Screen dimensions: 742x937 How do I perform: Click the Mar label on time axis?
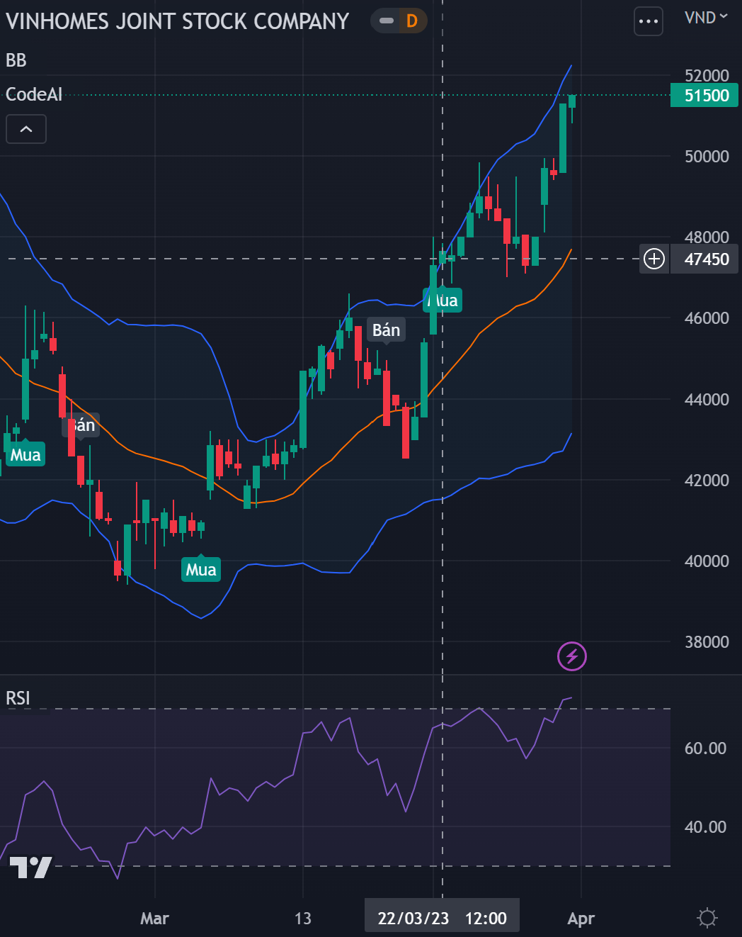pos(154,919)
